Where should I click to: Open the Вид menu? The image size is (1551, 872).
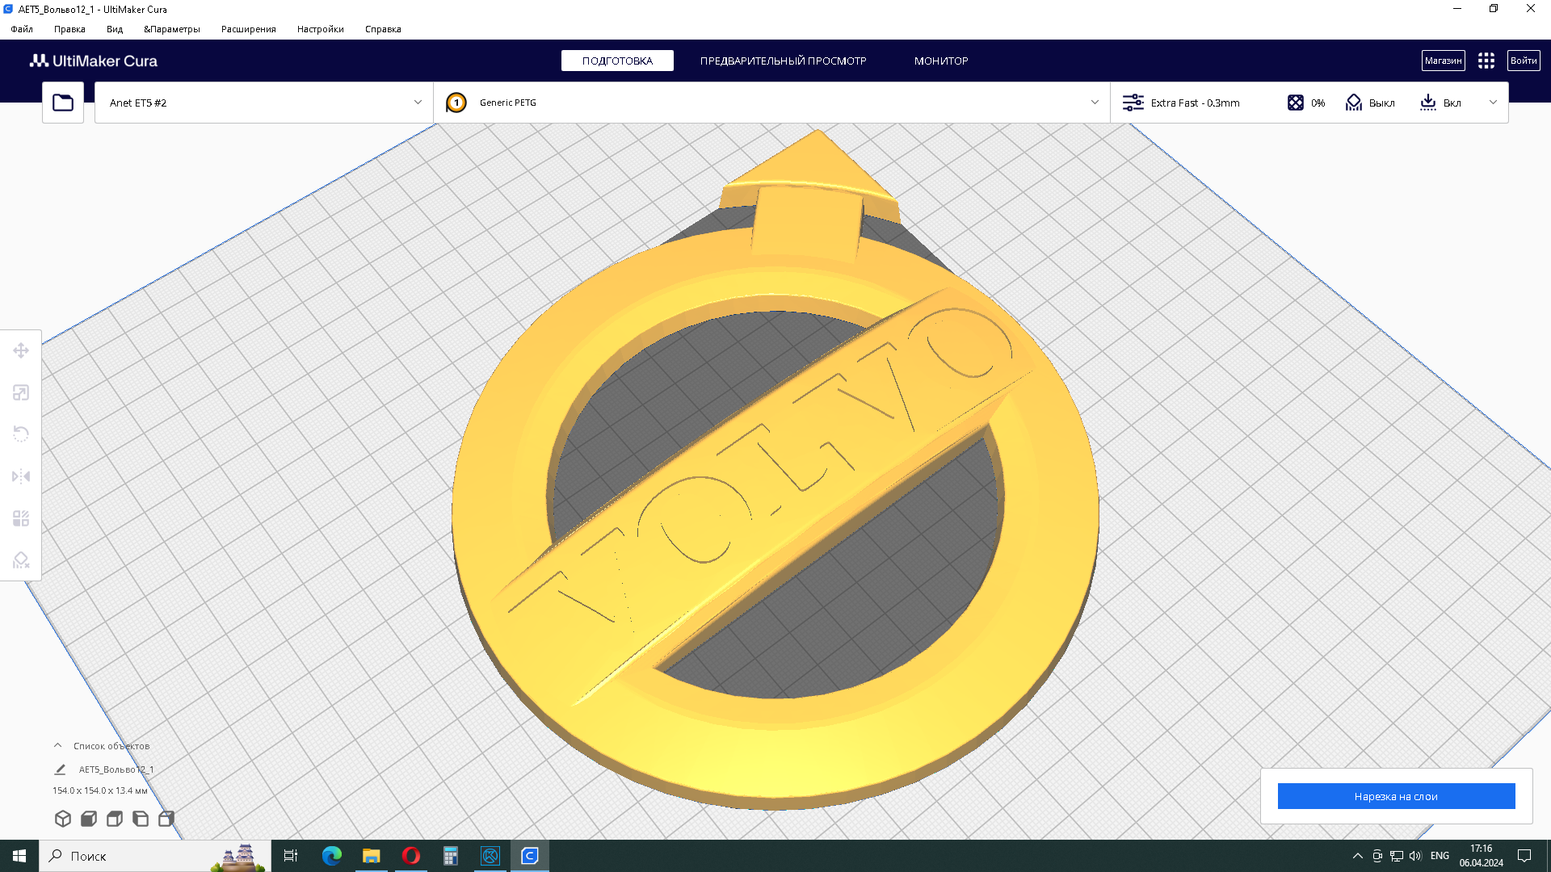point(115,29)
